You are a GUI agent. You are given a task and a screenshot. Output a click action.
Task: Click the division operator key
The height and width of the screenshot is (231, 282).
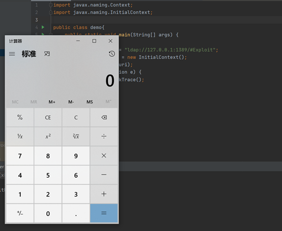tap(104, 137)
